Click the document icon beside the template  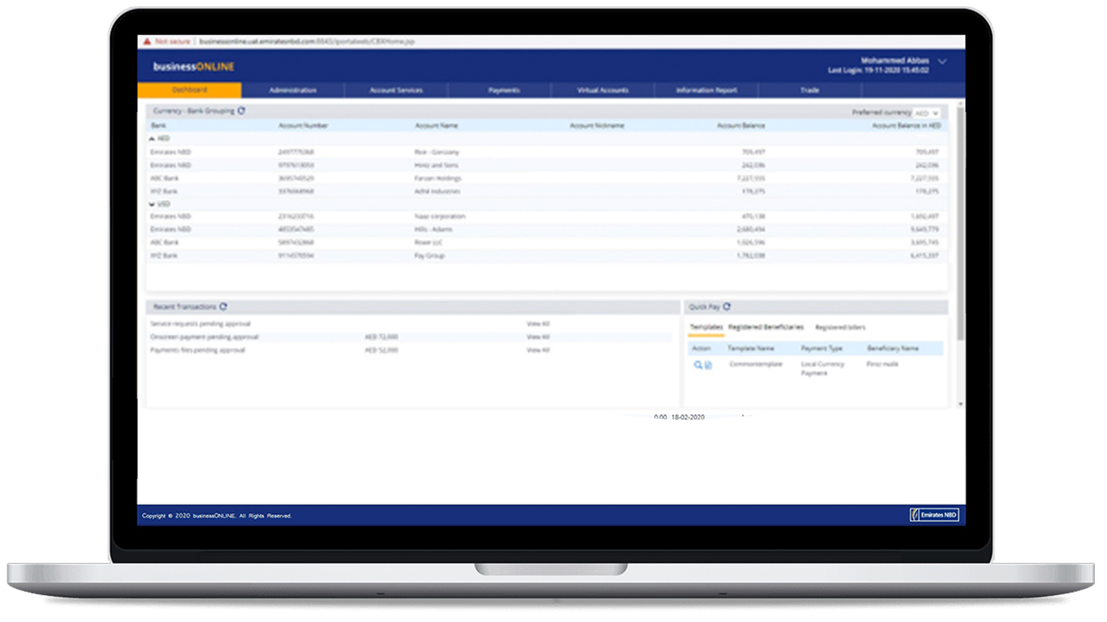(x=709, y=365)
